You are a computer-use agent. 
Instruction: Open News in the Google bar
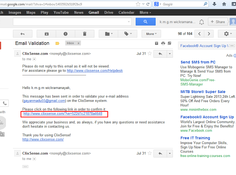(x=79, y=12)
